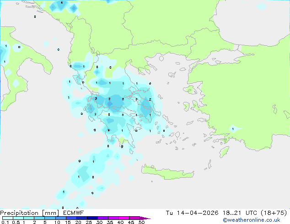Click the '3' precipitation value over western Greece

[x=96, y=98]
